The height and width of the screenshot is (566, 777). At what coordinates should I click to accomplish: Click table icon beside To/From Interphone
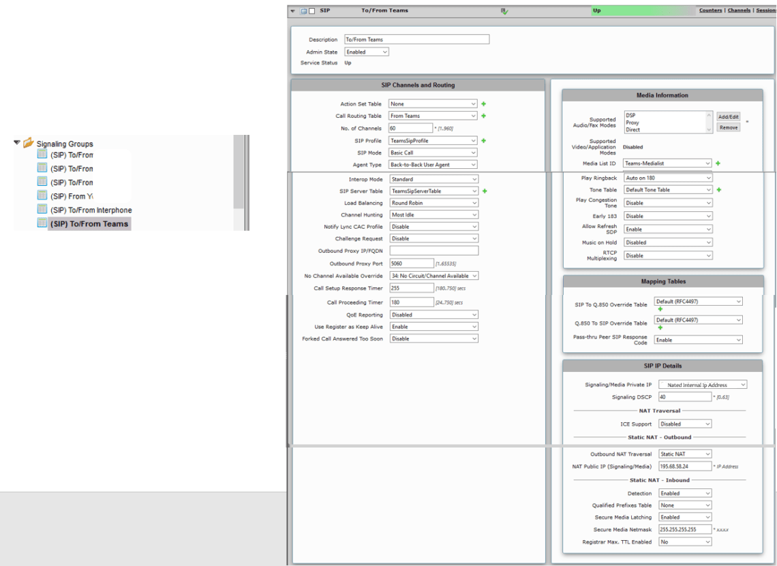coord(42,210)
